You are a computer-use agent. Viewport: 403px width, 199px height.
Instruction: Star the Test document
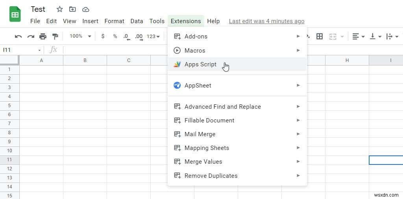[60, 9]
